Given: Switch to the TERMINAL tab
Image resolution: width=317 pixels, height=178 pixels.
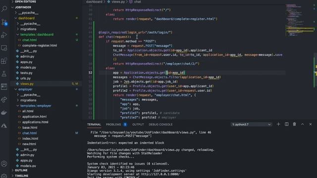Looking at the screenshot, I should (94, 125).
